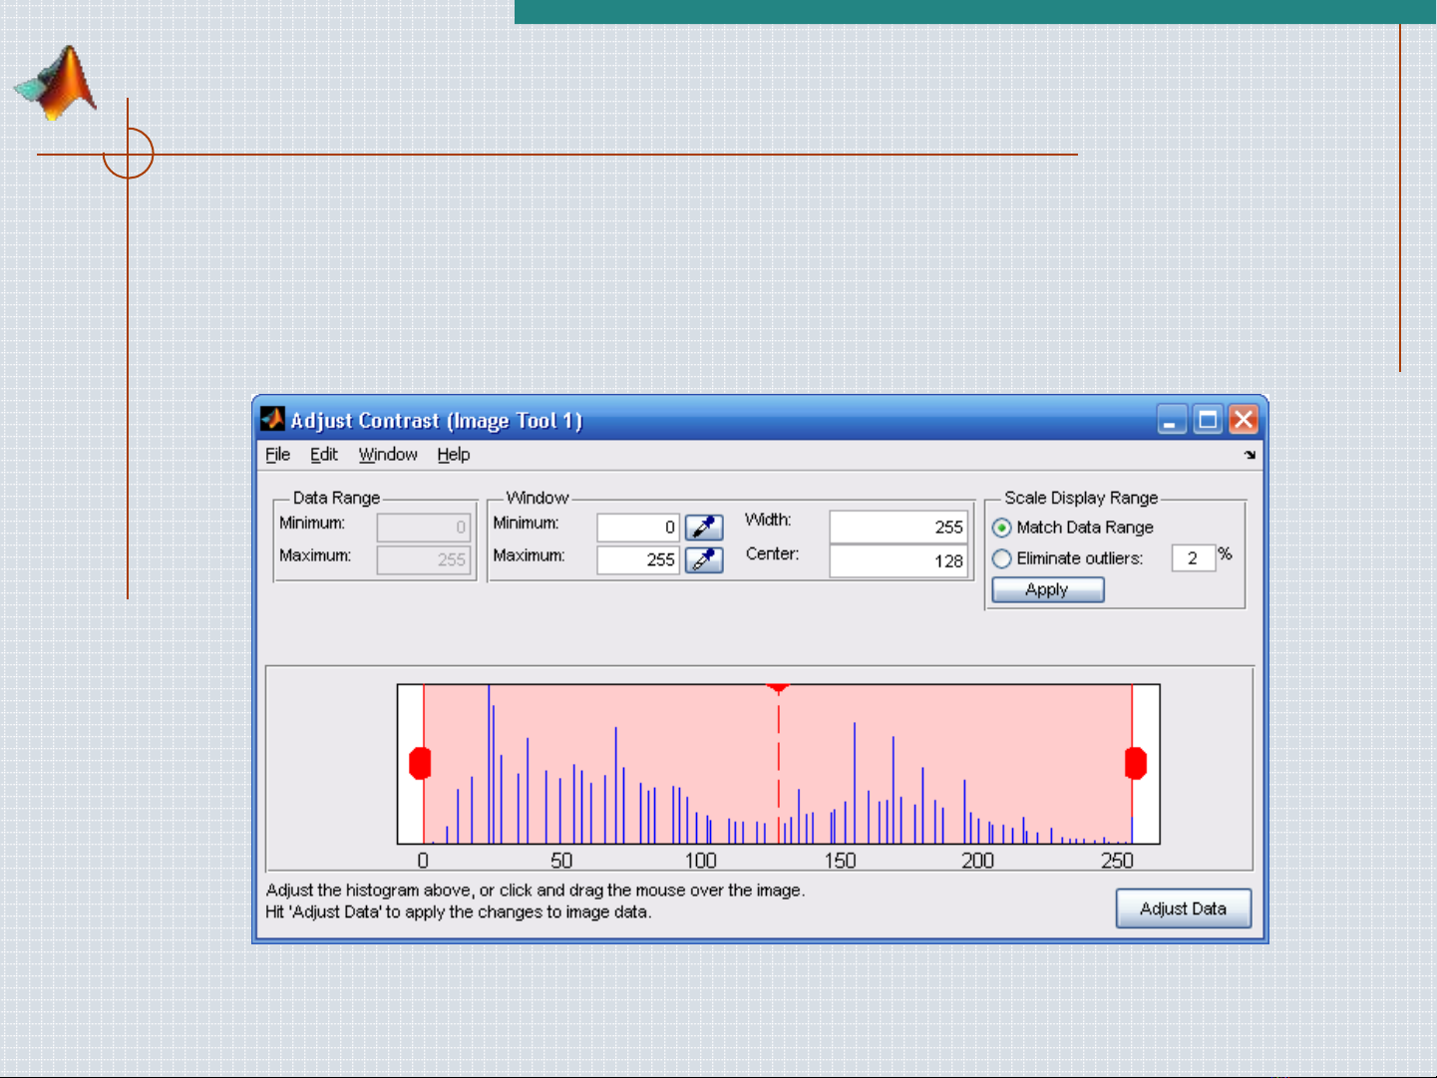Click the Window Maximum eyedropper icon

click(x=704, y=559)
